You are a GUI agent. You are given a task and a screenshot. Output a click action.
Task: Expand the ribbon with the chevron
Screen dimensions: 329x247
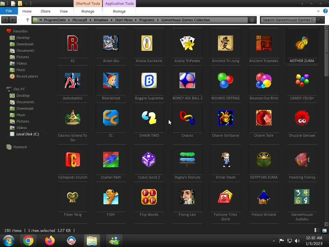click(x=318, y=11)
